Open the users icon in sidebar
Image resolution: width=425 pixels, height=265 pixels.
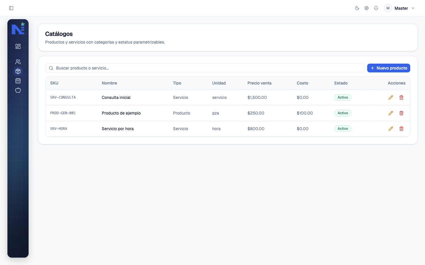[18, 62]
